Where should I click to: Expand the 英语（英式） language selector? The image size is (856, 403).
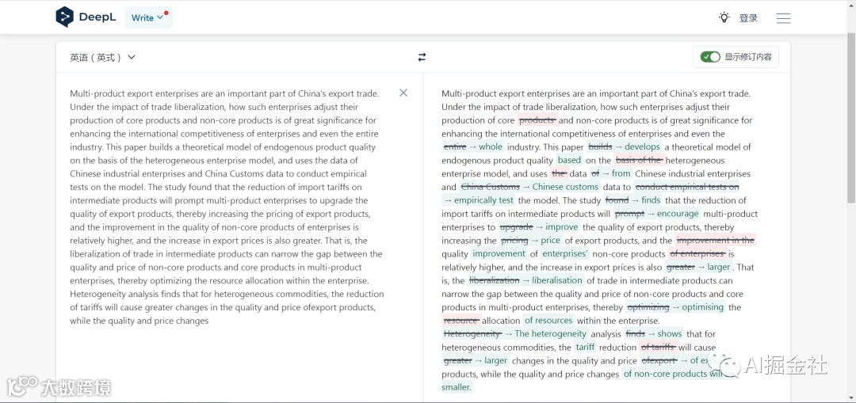(102, 57)
